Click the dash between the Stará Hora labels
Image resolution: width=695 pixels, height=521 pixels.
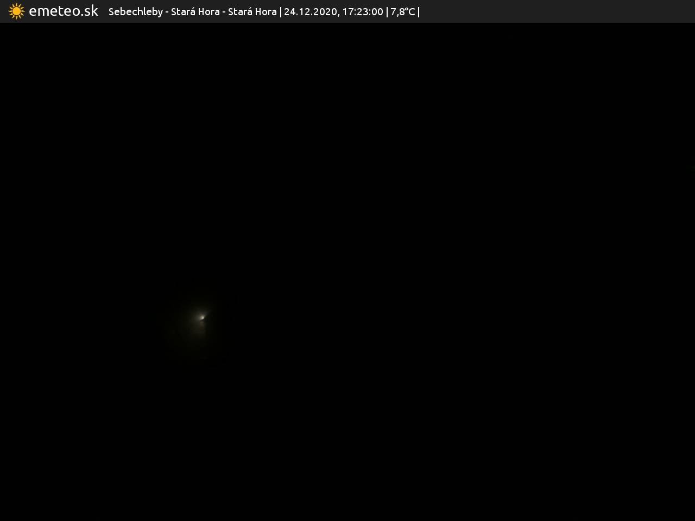(224, 12)
